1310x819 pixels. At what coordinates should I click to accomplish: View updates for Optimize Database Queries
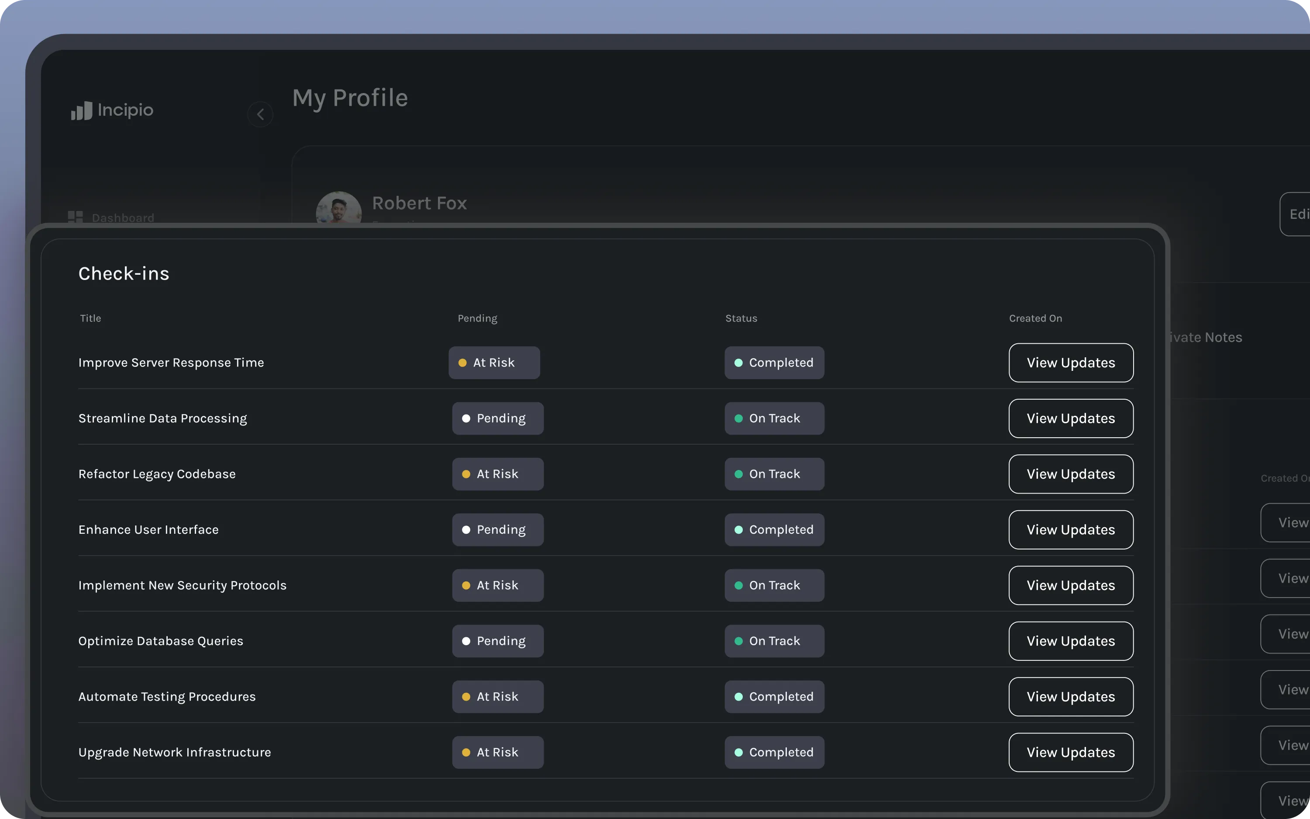point(1070,641)
